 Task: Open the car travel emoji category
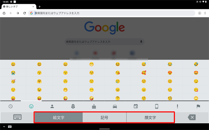coord(115,106)
